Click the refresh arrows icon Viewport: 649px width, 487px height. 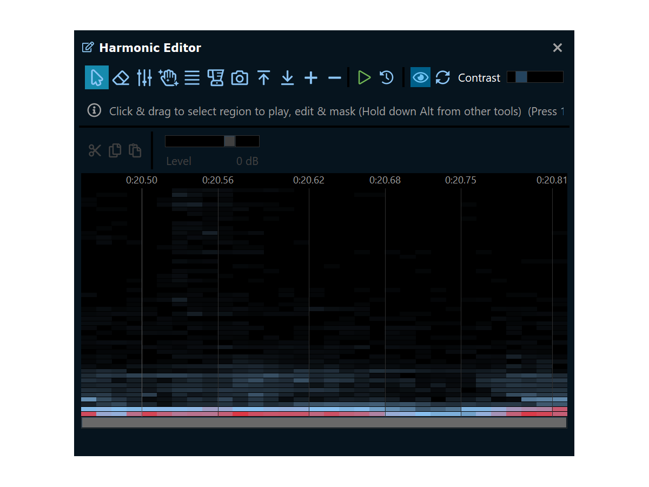pos(443,77)
